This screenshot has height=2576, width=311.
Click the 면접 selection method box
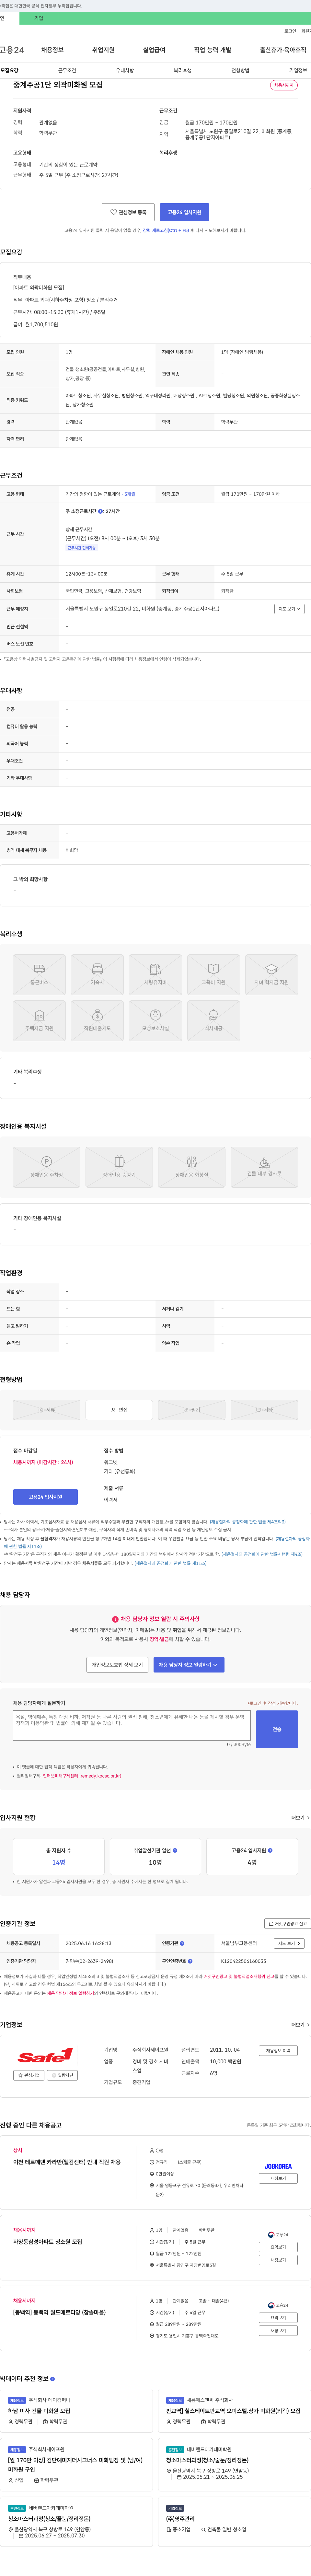[x=119, y=1410]
